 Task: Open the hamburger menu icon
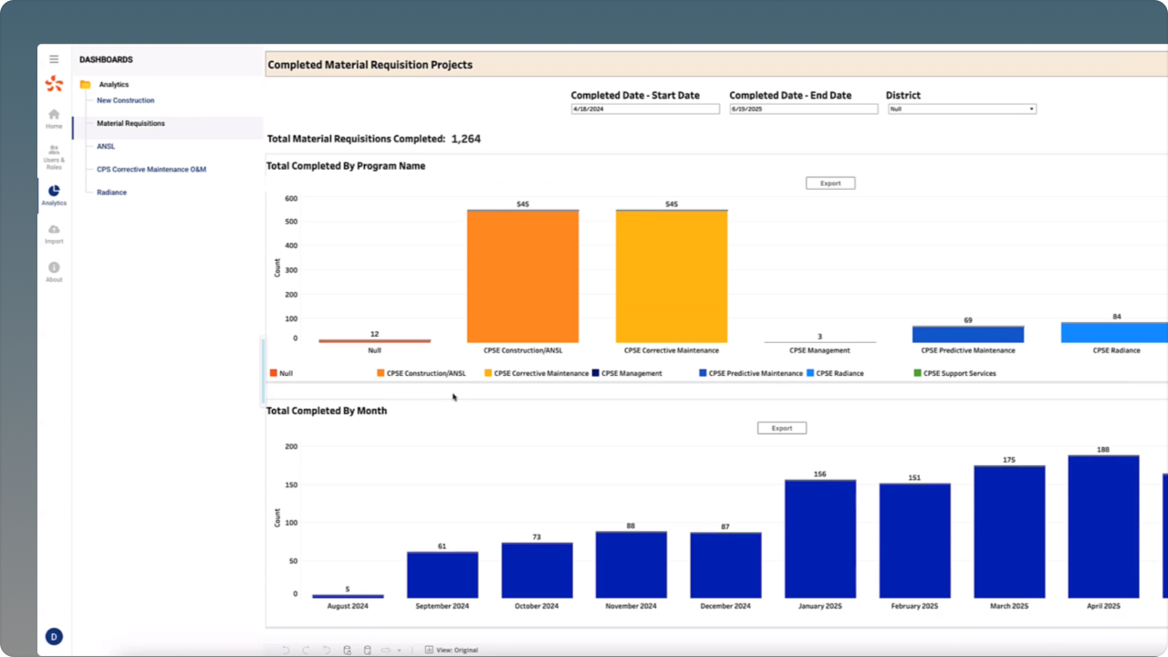coord(54,59)
